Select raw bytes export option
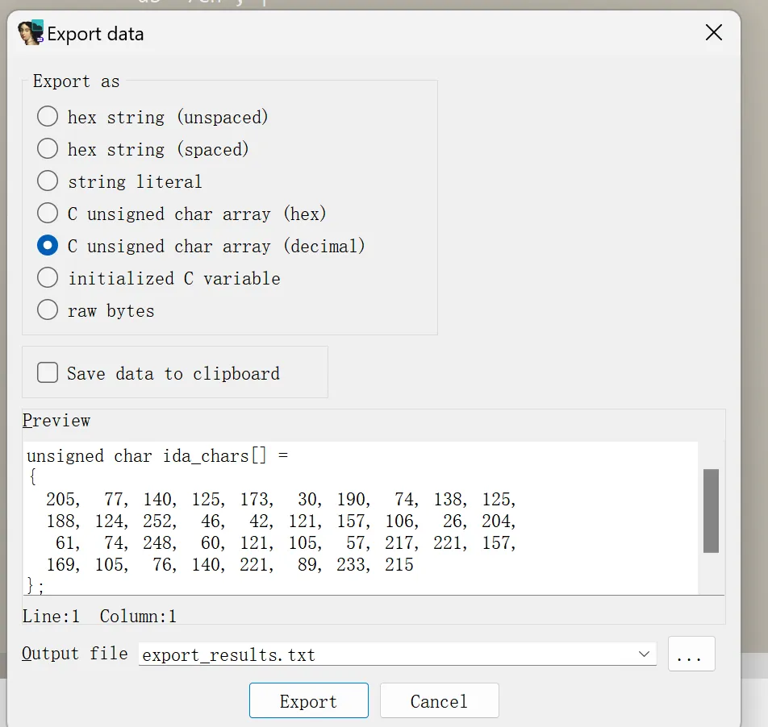The height and width of the screenshot is (727, 768). coord(48,310)
